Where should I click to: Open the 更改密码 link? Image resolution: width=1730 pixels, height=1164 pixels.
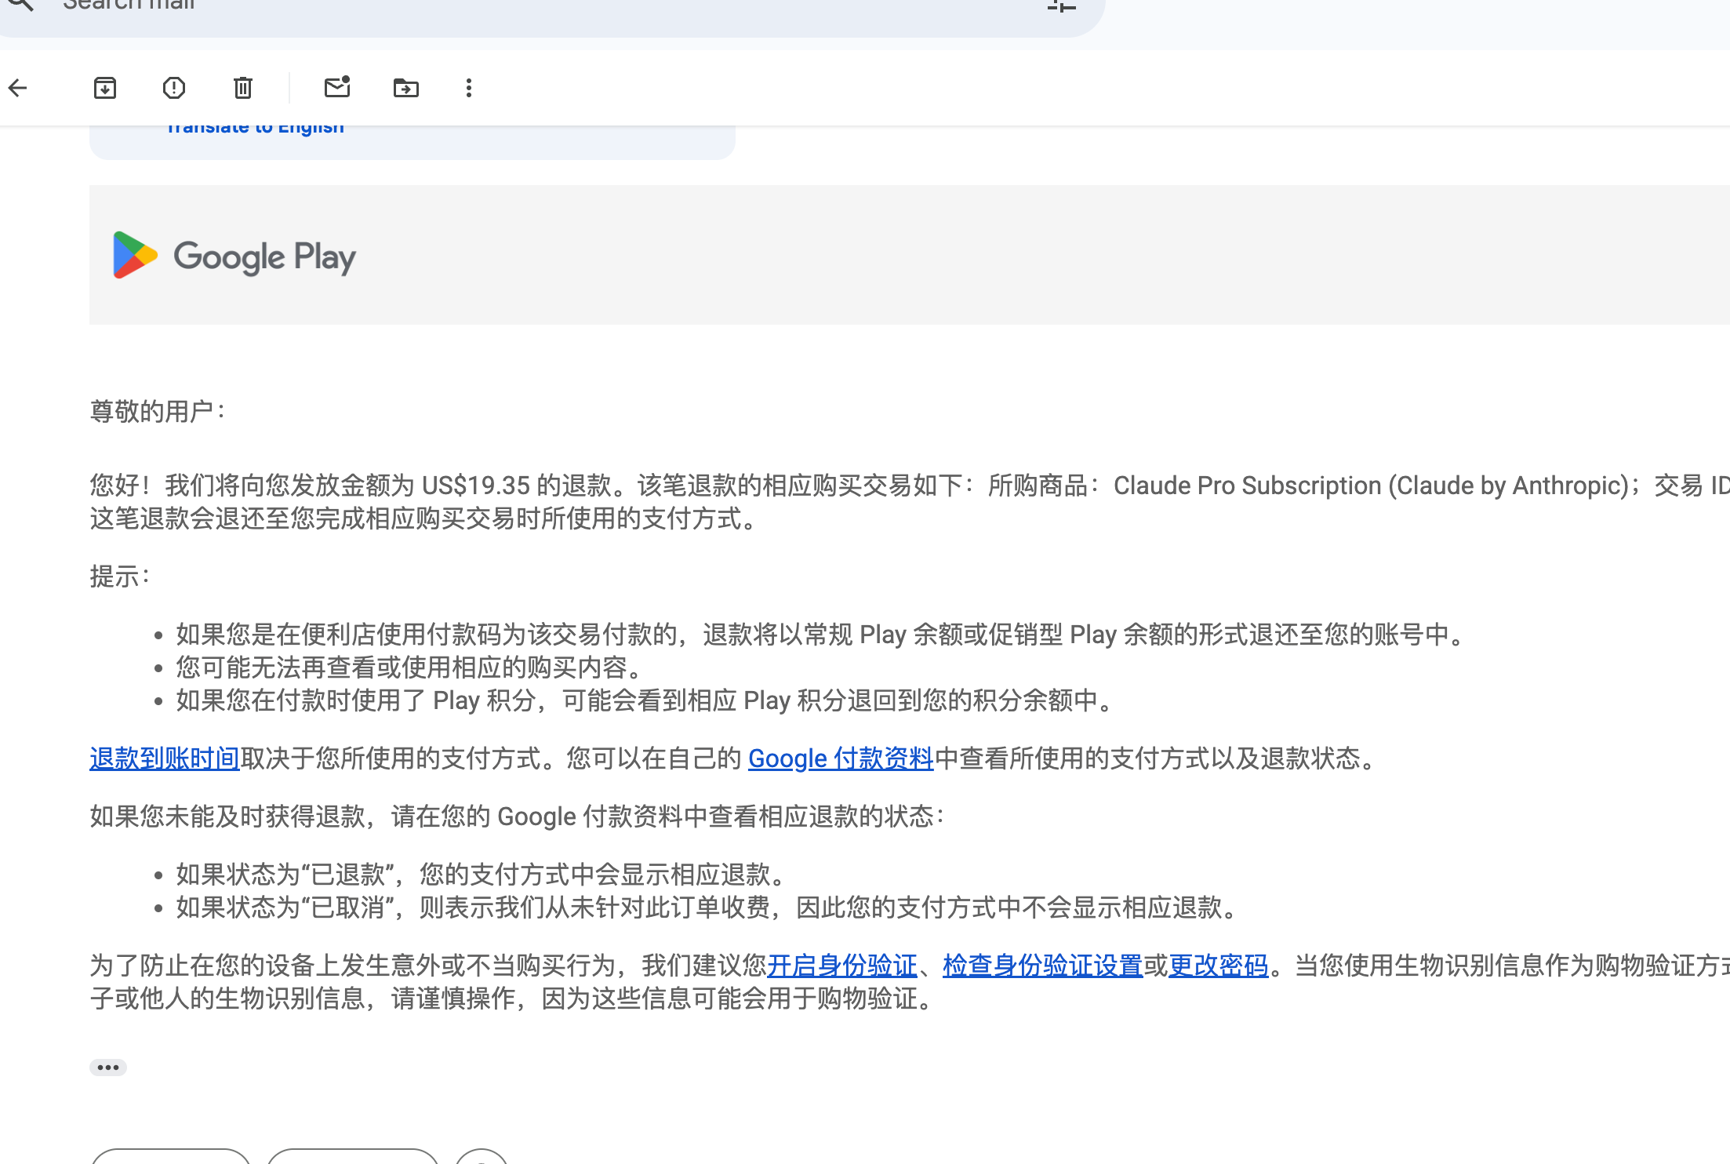click(x=1219, y=966)
